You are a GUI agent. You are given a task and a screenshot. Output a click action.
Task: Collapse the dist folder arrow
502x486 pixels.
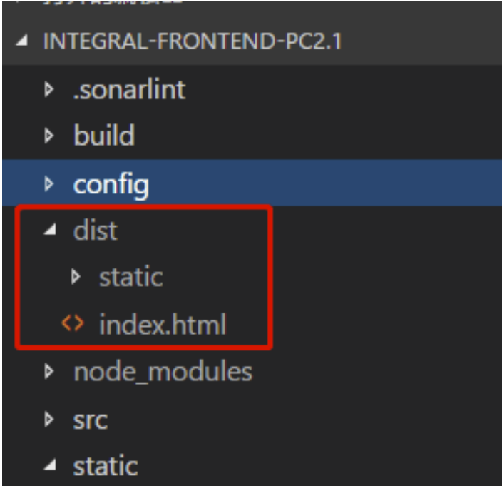(48, 231)
